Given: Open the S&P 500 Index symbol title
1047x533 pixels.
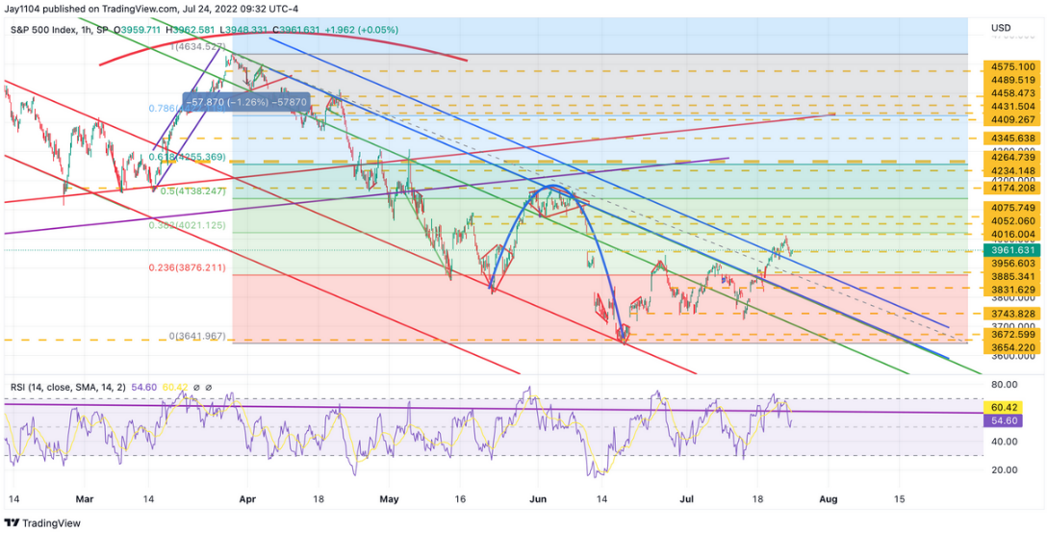Looking at the screenshot, I should [45, 30].
